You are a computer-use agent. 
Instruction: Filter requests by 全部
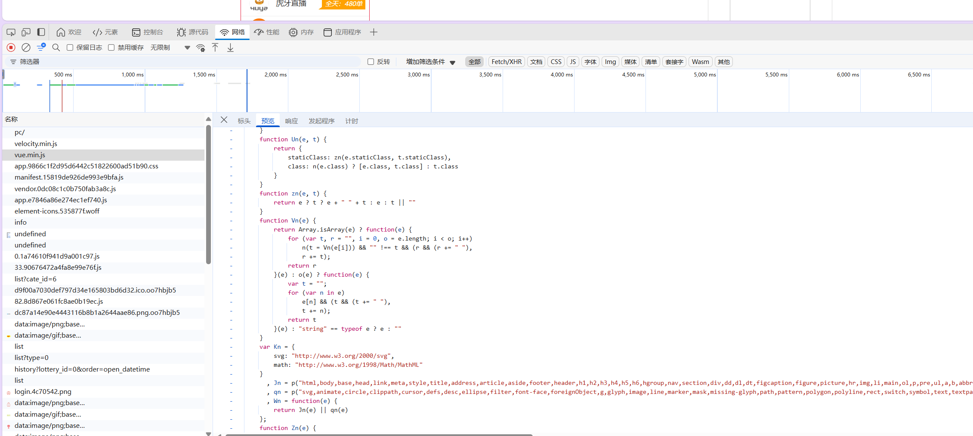(475, 62)
